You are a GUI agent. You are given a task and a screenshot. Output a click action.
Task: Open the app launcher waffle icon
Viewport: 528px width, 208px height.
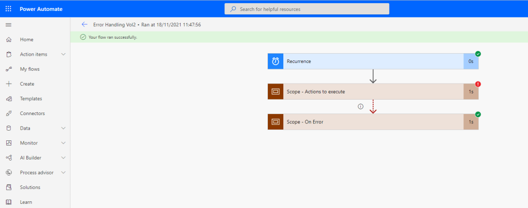(8, 9)
